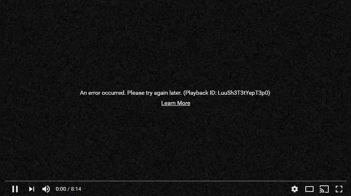Pause the video playback
Image resolution: width=351 pixels, height=196 pixels.
pyautogui.click(x=15, y=189)
